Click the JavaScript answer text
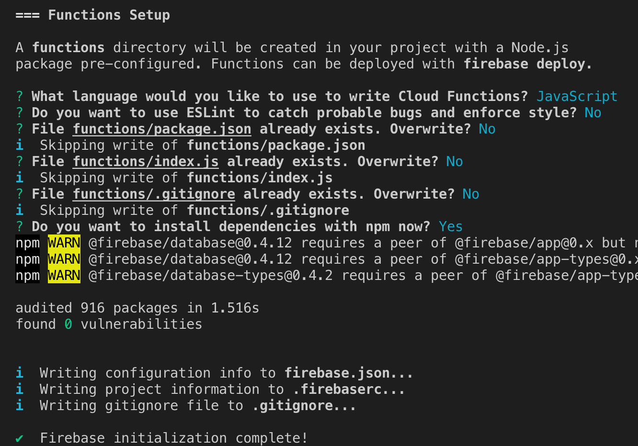The height and width of the screenshot is (446, 638). (577, 97)
